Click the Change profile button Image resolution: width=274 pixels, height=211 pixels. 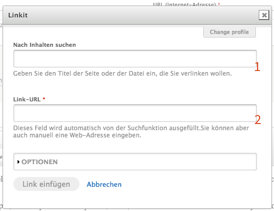click(x=230, y=32)
